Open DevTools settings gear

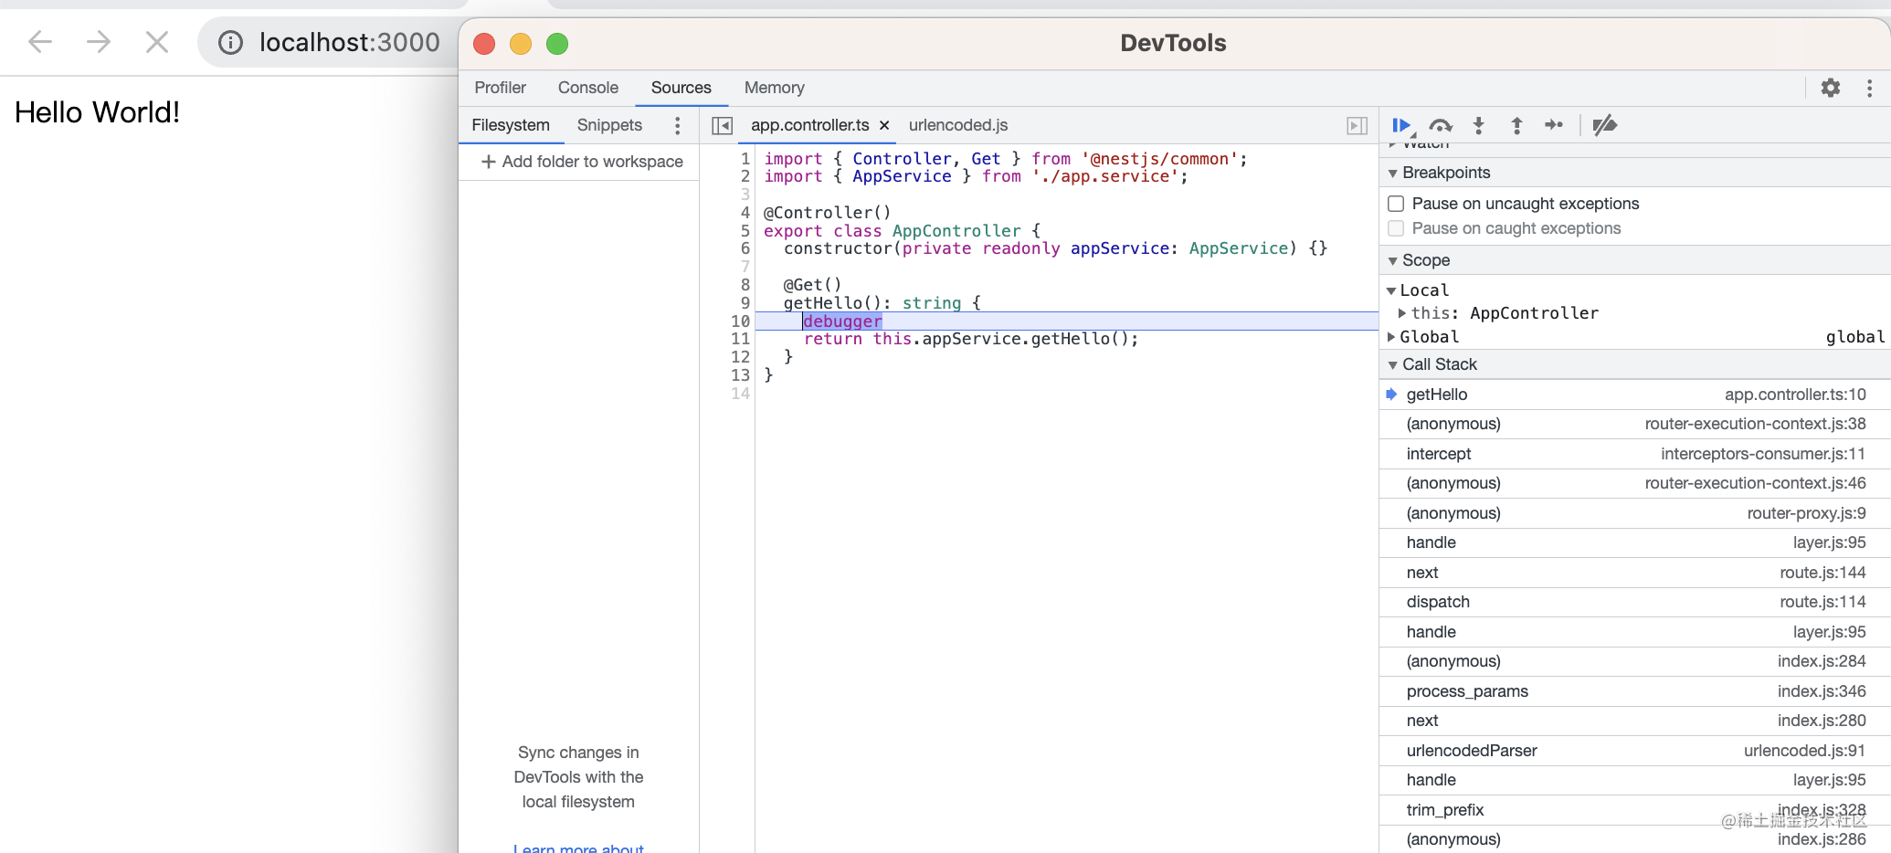coord(1830,88)
